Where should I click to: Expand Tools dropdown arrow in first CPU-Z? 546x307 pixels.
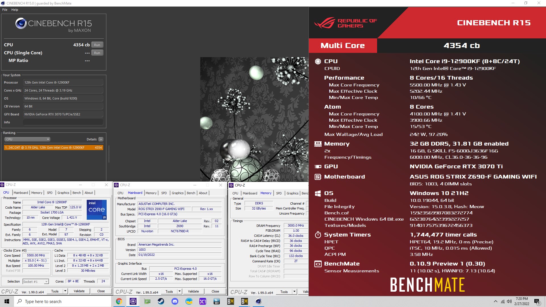tap(65, 291)
